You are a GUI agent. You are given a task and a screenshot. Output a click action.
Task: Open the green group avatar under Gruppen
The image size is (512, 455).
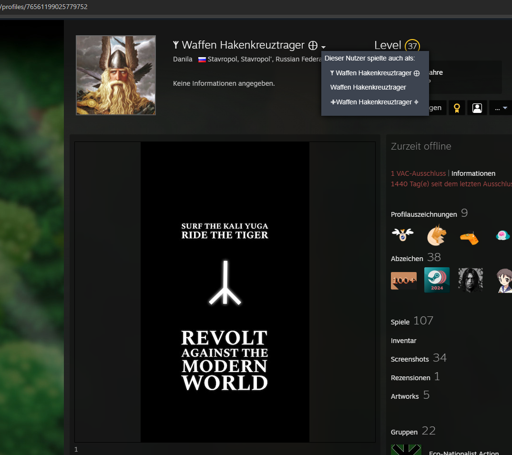click(x=406, y=450)
